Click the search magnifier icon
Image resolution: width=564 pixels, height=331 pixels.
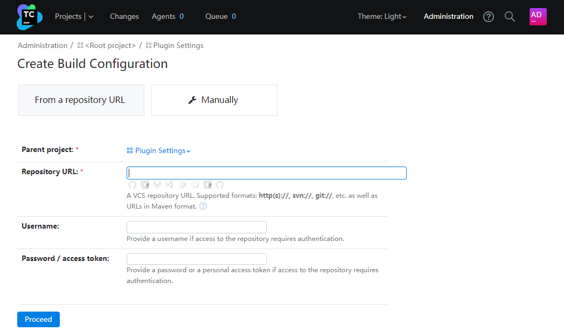(510, 17)
